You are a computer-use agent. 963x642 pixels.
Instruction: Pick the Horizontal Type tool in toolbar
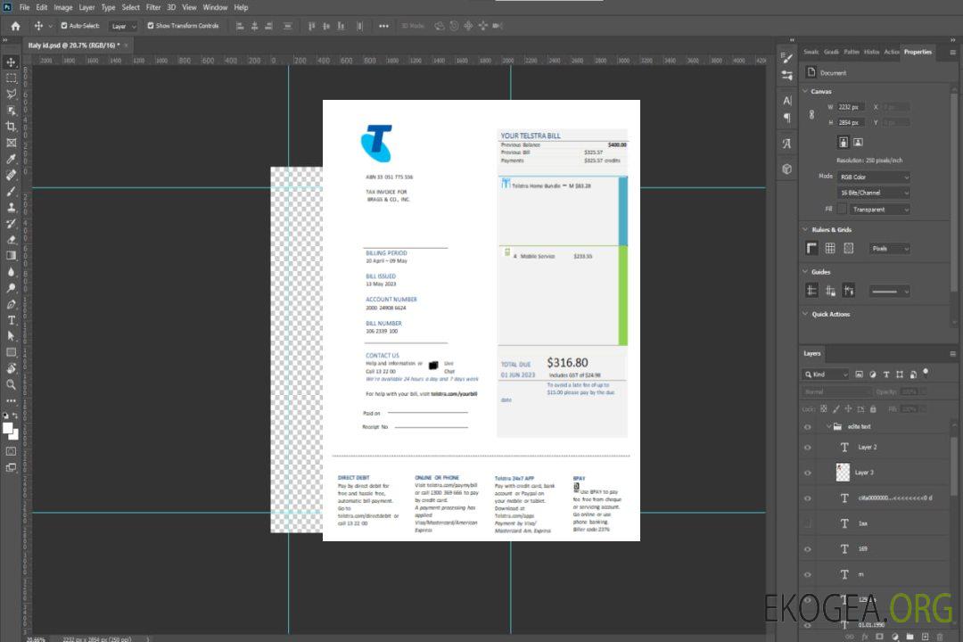(11, 320)
